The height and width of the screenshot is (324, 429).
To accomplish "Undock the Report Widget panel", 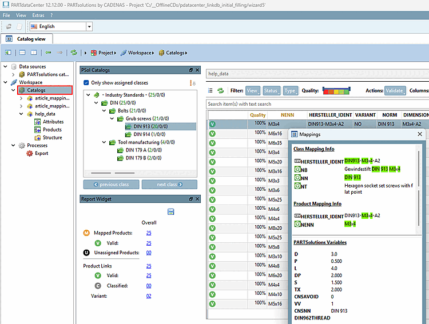I will coord(191,199).
